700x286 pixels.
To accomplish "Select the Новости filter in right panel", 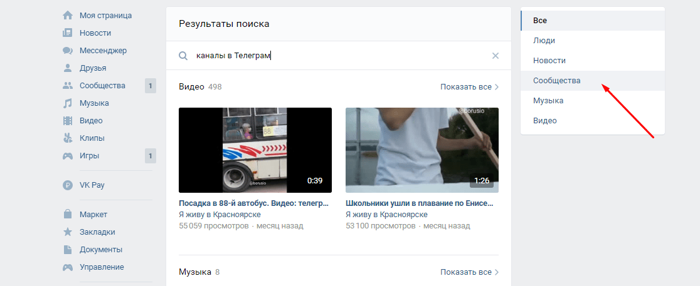I will (x=549, y=61).
